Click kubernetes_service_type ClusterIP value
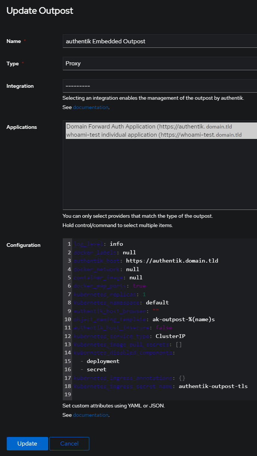The width and height of the screenshot is (257, 456). (171, 336)
